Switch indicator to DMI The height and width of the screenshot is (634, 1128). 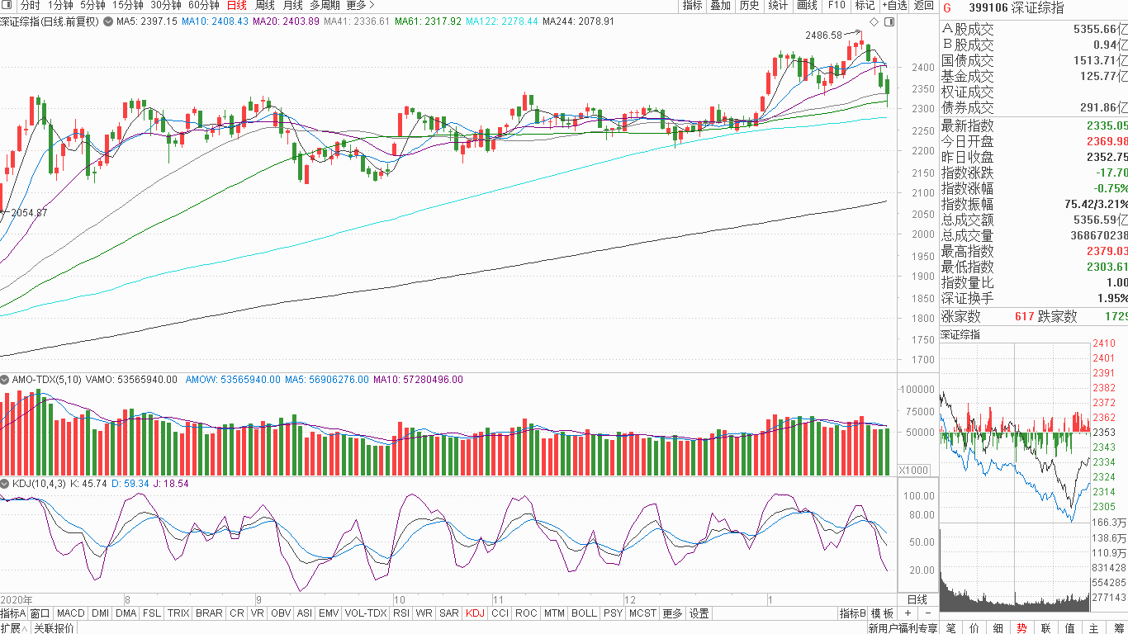point(100,613)
